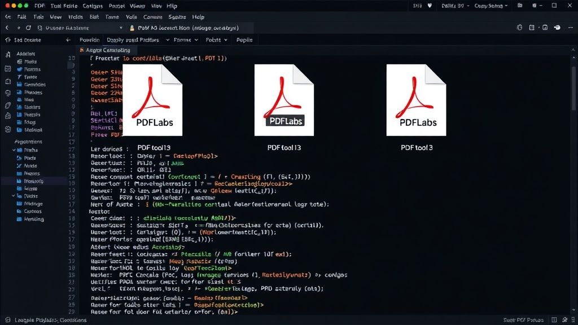Open the address combo box dropdown chevron
The height and width of the screenshot is (325, 578).
tap(121, 28)
